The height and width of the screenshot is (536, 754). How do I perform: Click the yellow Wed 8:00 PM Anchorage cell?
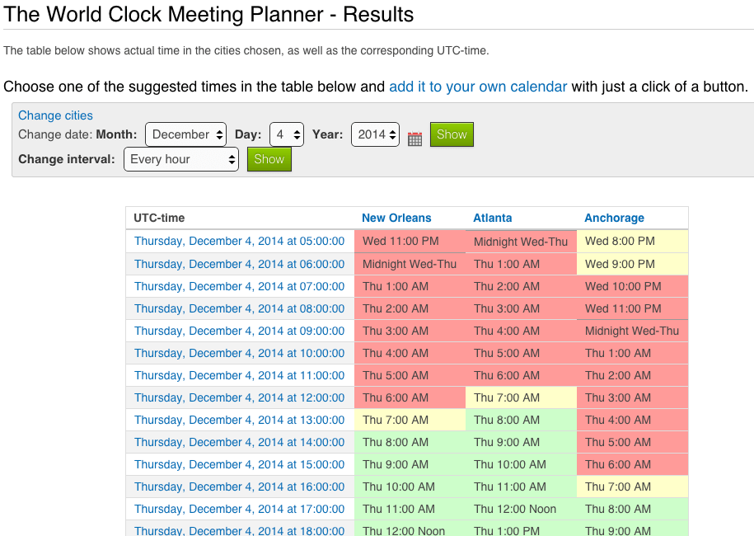632,241
